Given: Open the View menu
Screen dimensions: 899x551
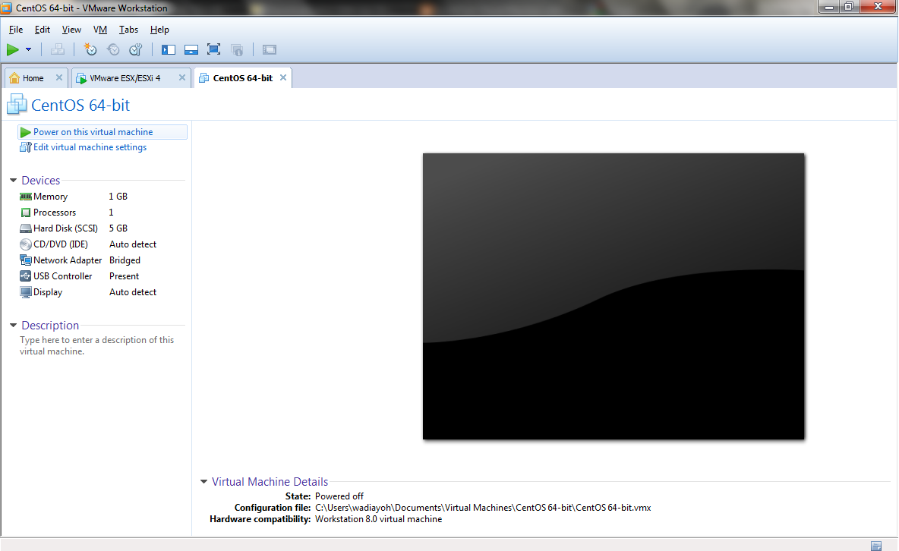Looking at the screenshot, I should [x=71, y=30].
